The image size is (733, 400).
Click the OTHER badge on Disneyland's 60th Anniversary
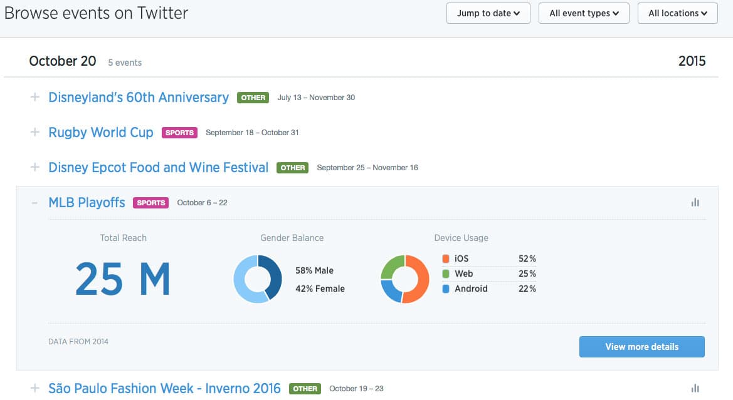[253, 98]
